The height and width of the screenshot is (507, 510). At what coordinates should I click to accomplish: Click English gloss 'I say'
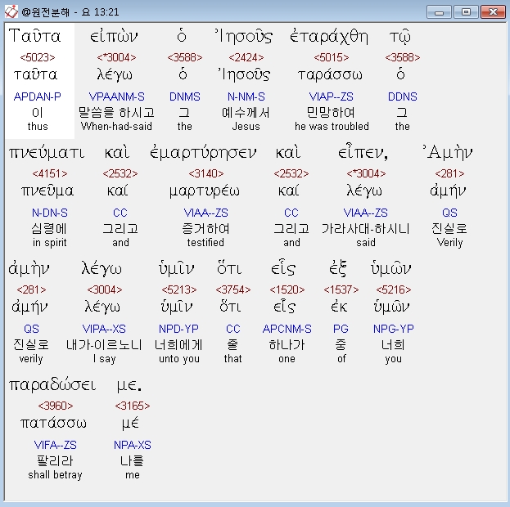(x=105, y=359)
